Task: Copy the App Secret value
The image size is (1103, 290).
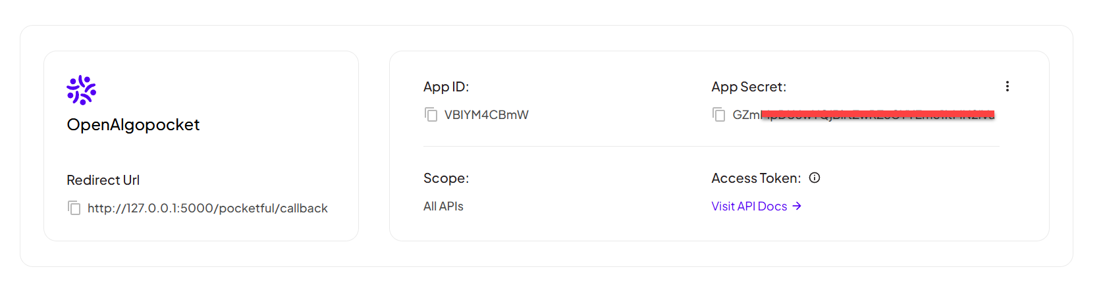Action: pos(718,114)
